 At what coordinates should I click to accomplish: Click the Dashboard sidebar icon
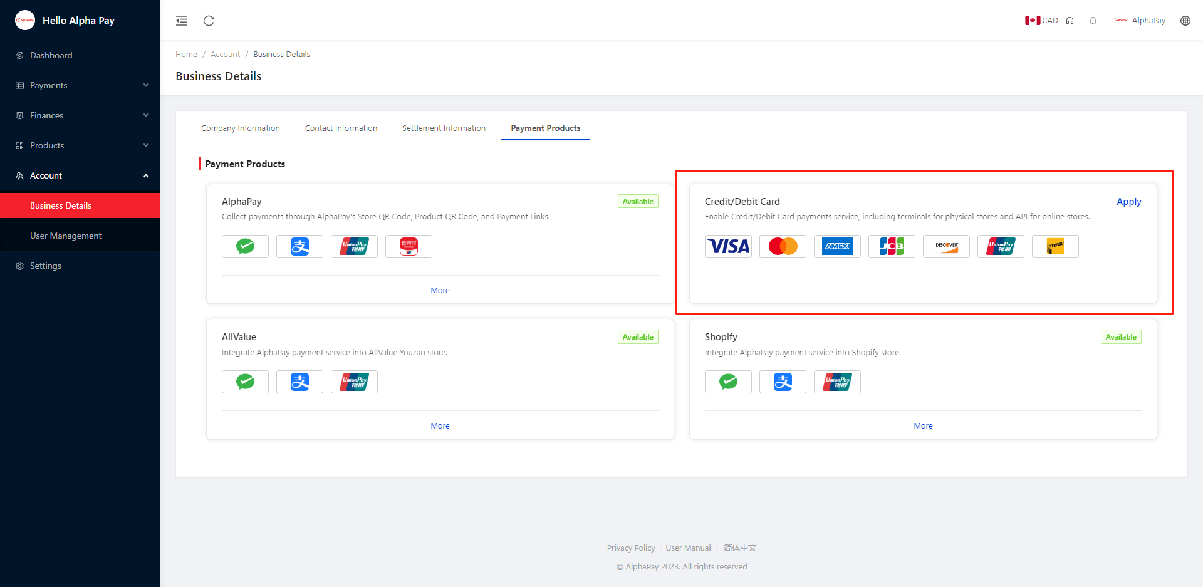pos(20,55)
